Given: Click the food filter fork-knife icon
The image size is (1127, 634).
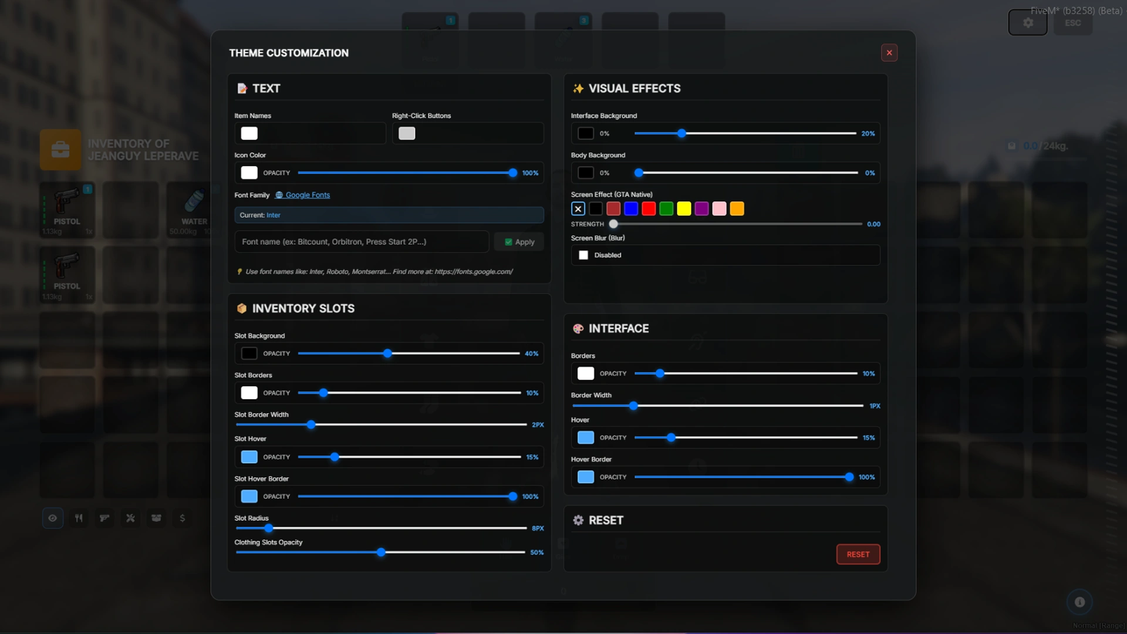Looking at the screenshot, I should point(79,518).
